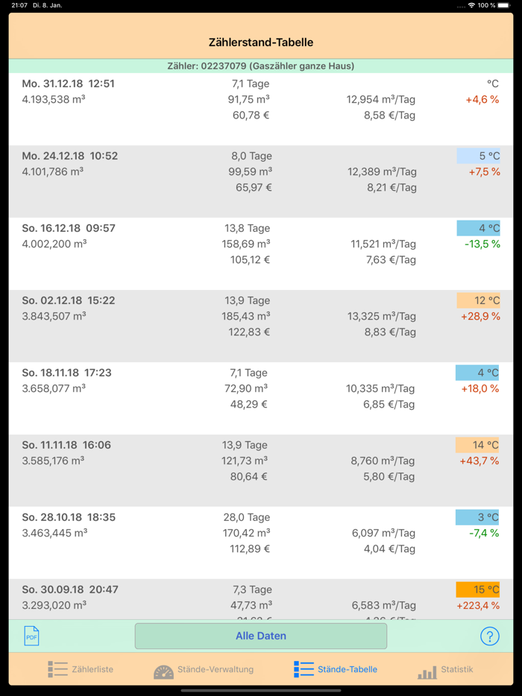522x696 pixels.
Task: Tap the 5 °C light blue temperature badge
Action: click(478, 156)
